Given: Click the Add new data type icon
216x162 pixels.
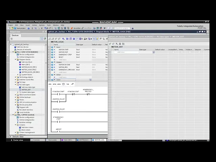Looking at the screenshot, I should pos(20,87).
